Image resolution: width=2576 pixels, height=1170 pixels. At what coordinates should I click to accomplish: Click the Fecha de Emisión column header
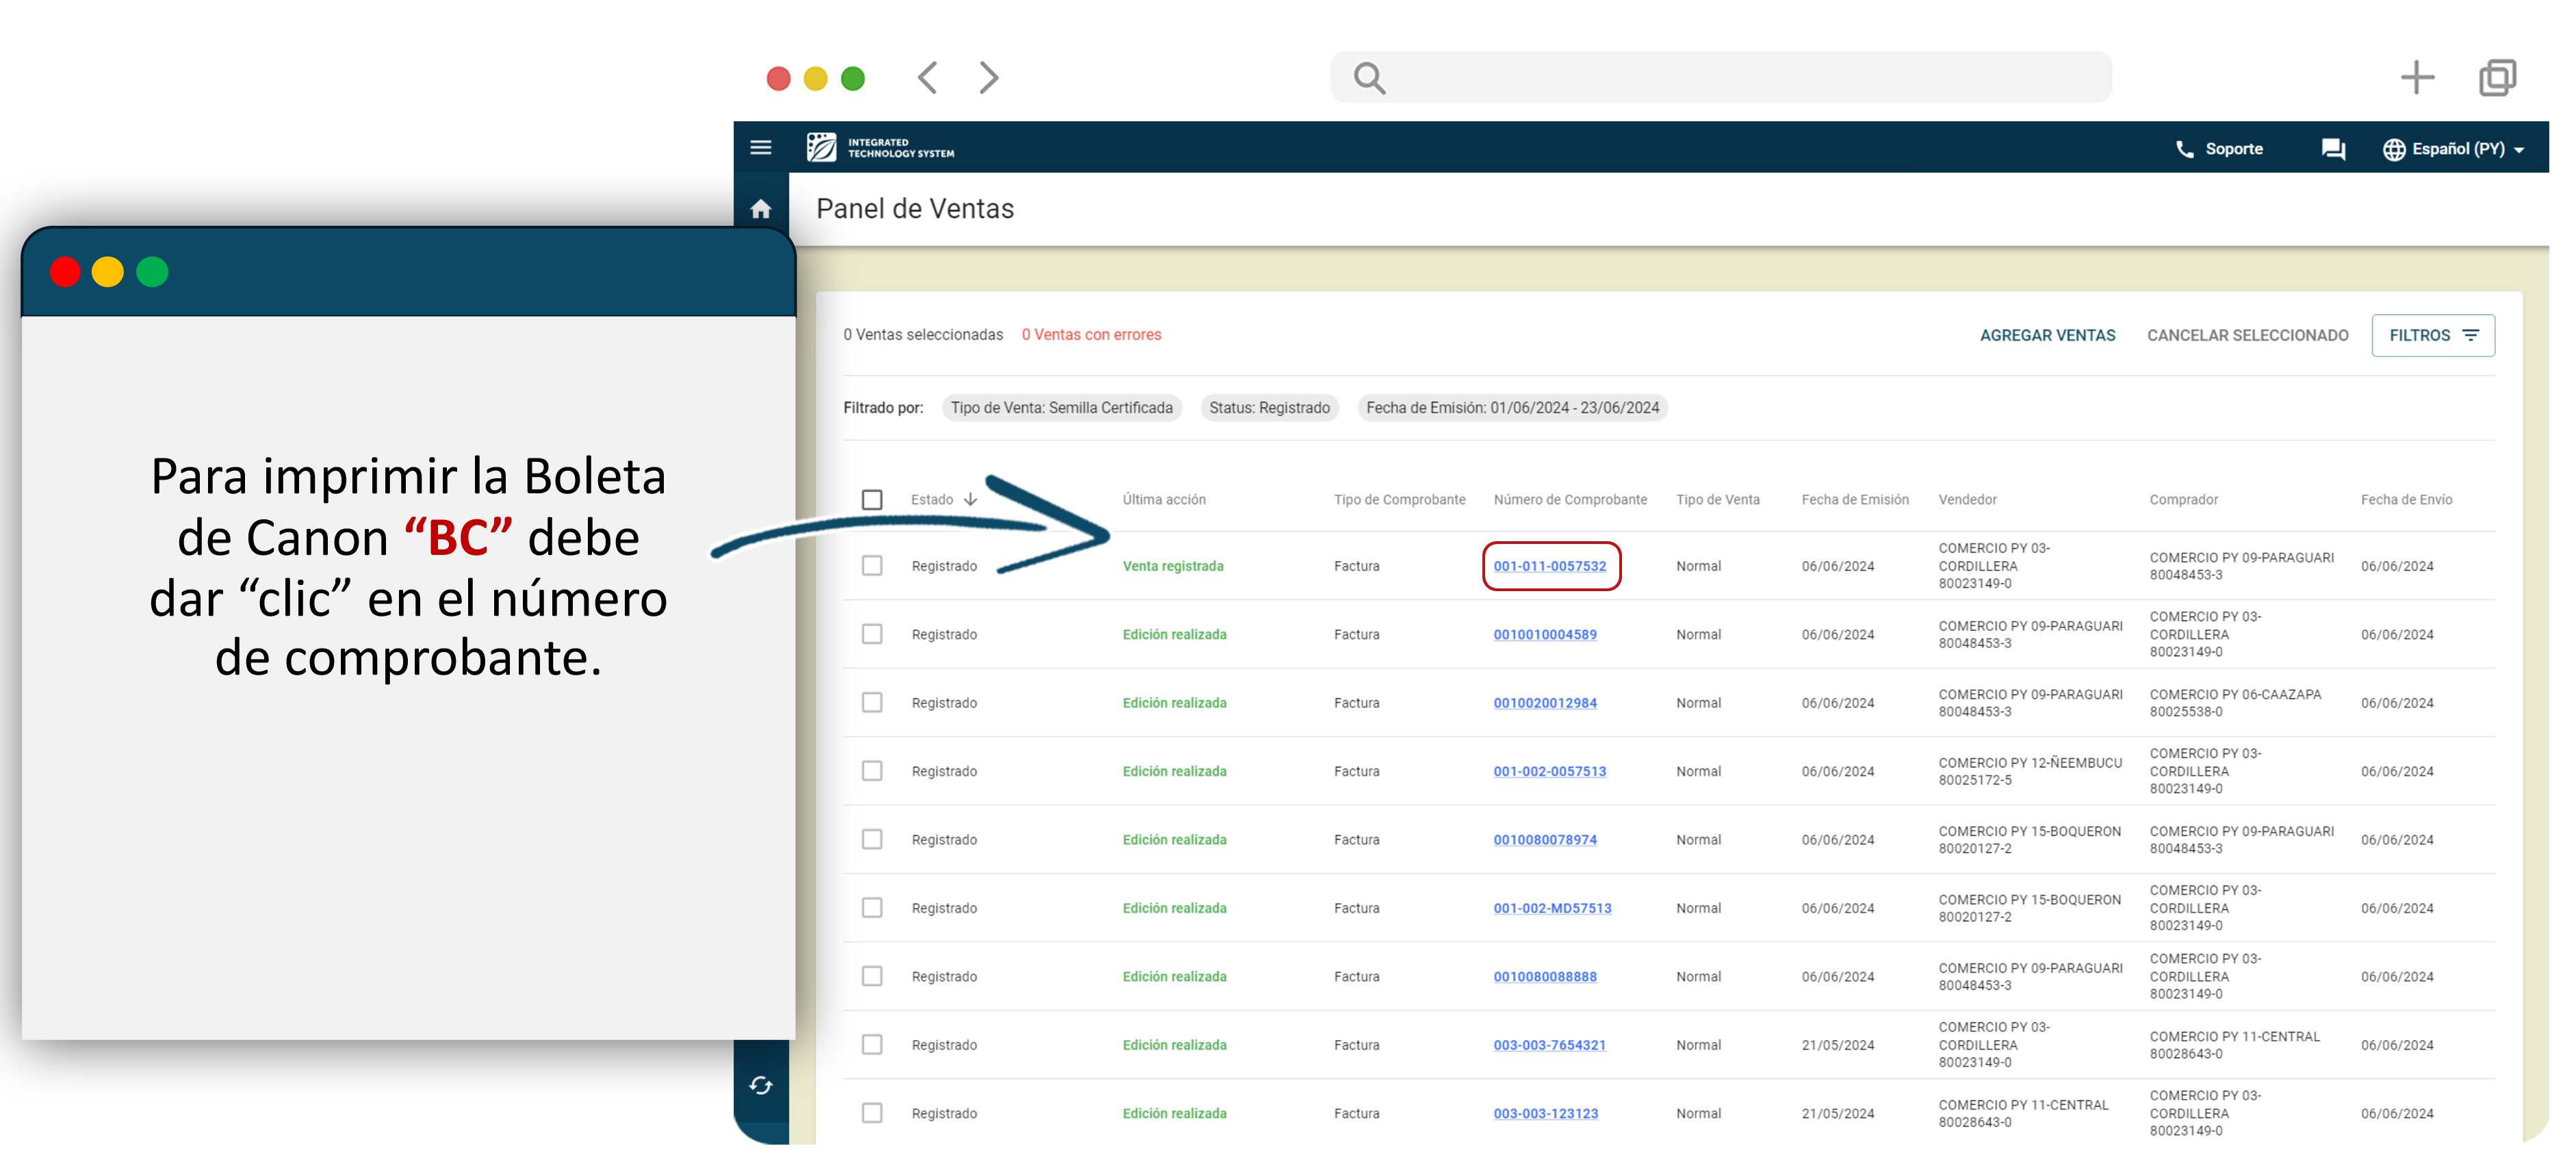(x=1854, y=499)
